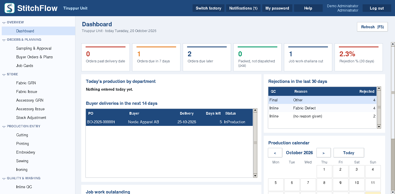Go to previous calendar month
Image resolution: width=395 pixels, height=194 pixels.
point(275,153)
